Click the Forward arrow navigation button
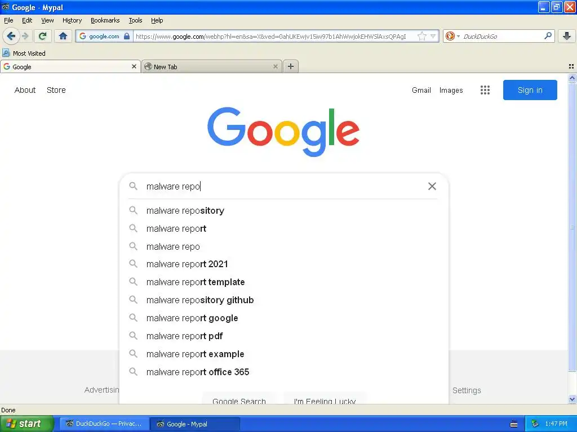 25,36
